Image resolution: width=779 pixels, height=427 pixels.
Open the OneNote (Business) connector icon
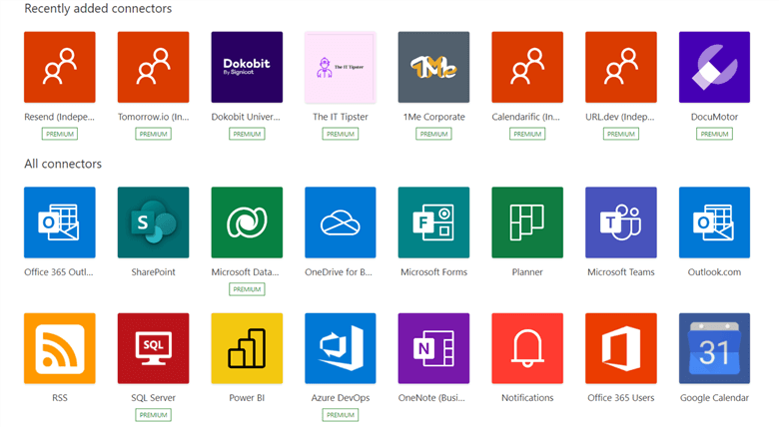pyautogui.click(x=433, y=348)
